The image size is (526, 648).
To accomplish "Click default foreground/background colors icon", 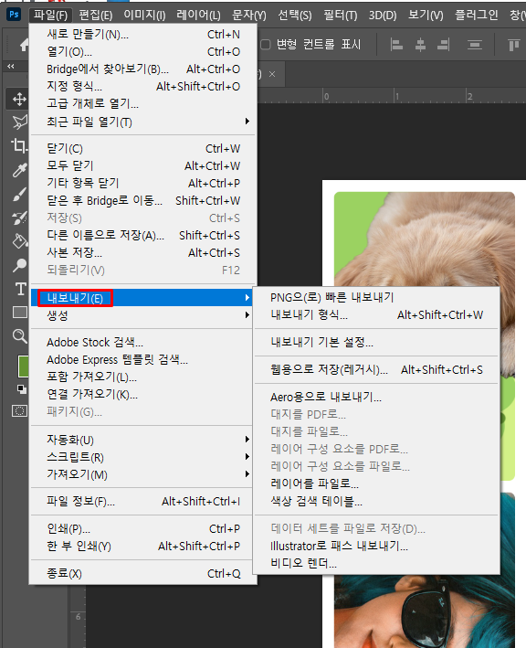I will tap(22, 388).
